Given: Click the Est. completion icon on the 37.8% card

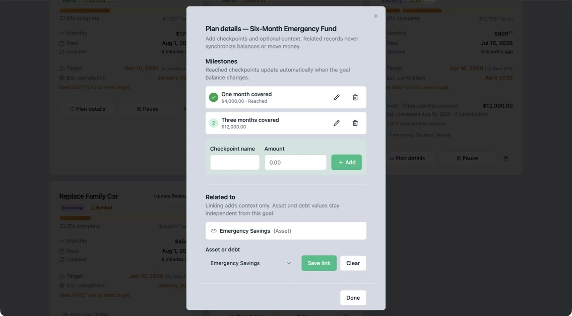Looking at the screenshot, I should [x=62, y=78].
